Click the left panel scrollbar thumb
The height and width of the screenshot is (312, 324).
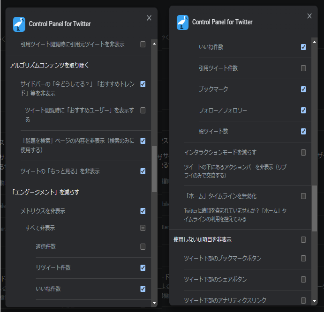tap(154, 169)
